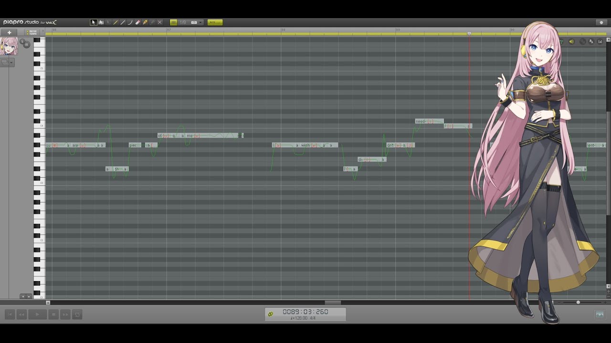
Task: Click the yellow AUTO button
Action: tap(215, 22)
